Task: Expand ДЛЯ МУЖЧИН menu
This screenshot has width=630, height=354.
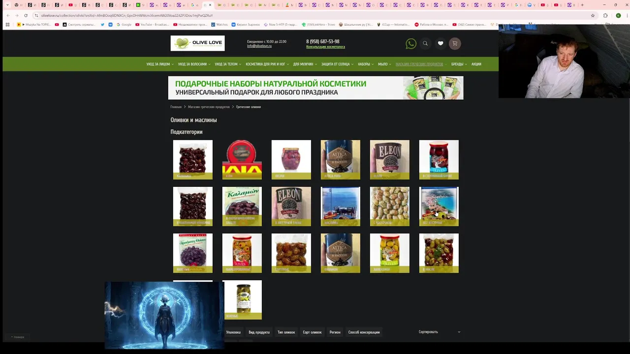Action: pyautogui.click(x=305, y=64)
